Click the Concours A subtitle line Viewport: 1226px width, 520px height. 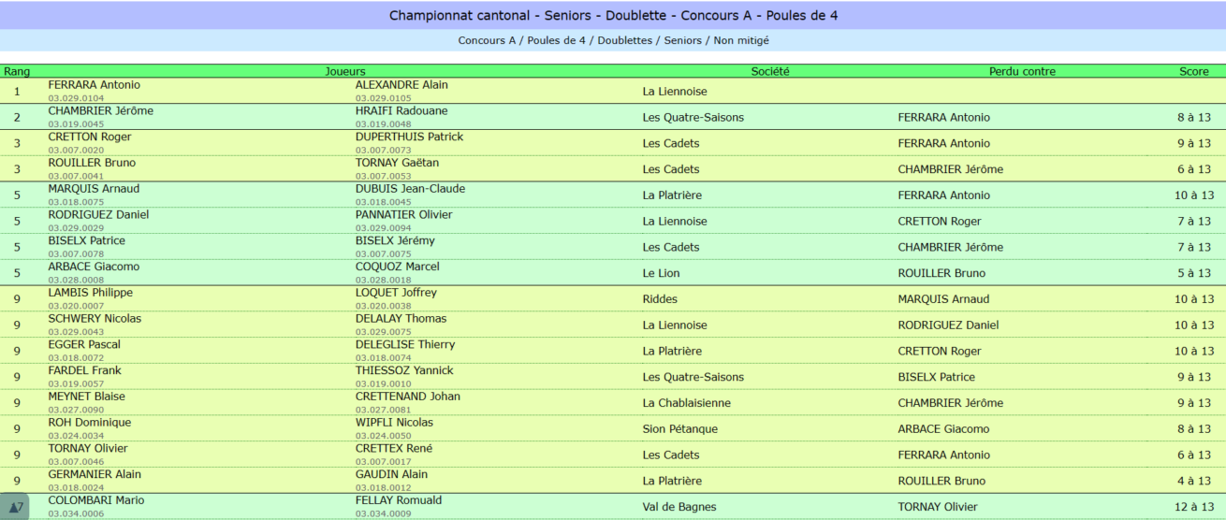[x=613, y=40]
